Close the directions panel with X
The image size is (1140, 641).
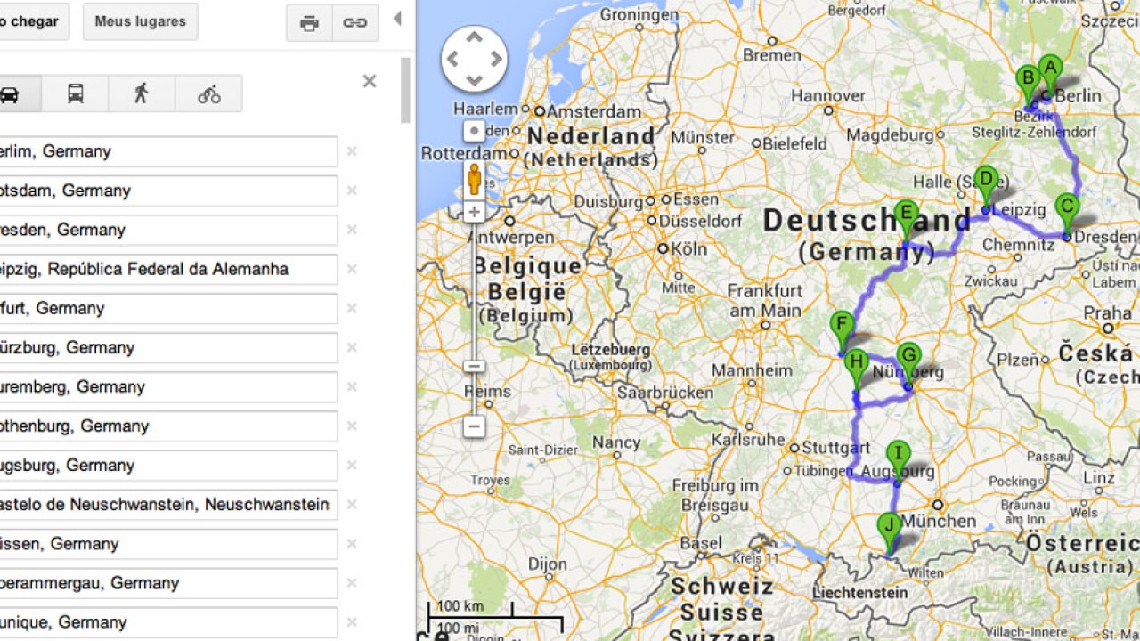click(x=370, y=82)
